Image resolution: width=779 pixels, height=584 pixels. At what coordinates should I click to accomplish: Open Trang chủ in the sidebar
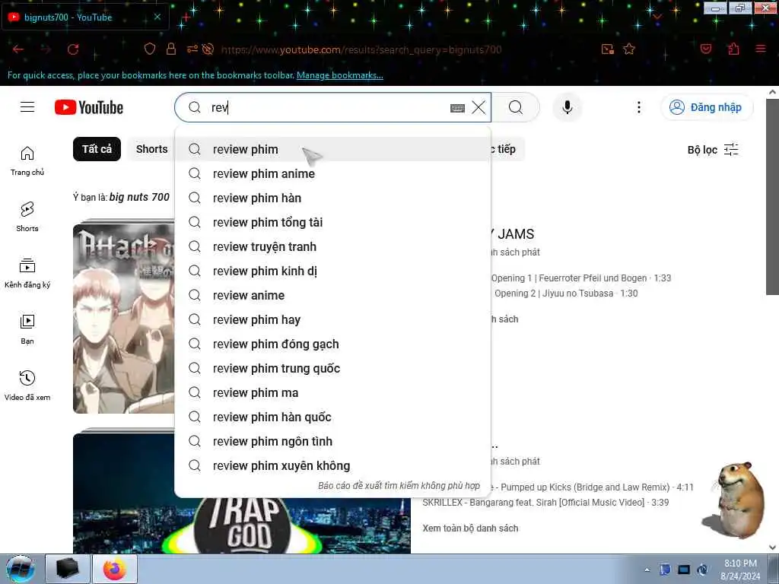(x=27, y=161)
